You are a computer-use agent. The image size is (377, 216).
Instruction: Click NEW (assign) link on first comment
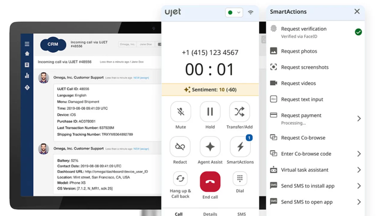[141, 78]
